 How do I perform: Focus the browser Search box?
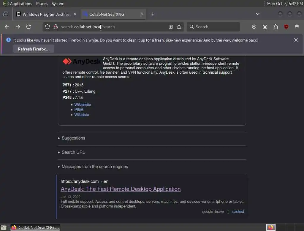coord(213,27)
